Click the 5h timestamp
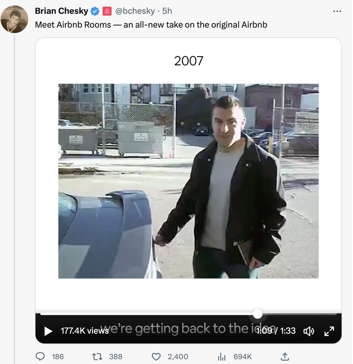 point(167,11)
